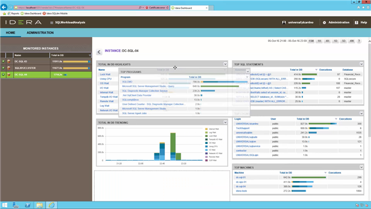The width and height of the screenshot is (371, 209).
Task: Go back with the browser back arrow
Action: [x=4, y=8]
